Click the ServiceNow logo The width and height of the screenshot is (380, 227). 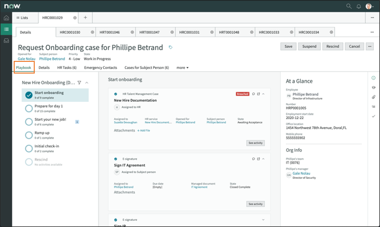(12, 6)
